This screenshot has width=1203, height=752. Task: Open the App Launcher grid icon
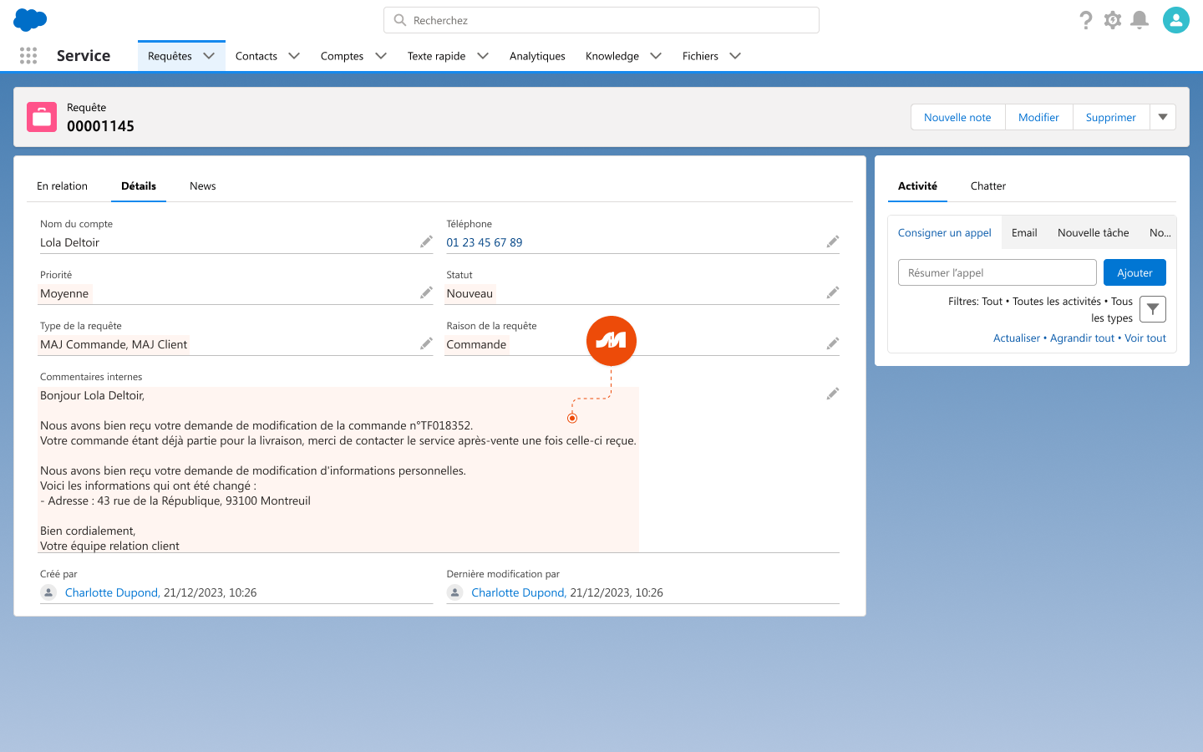pyautogui.click(x=28, y=56)
